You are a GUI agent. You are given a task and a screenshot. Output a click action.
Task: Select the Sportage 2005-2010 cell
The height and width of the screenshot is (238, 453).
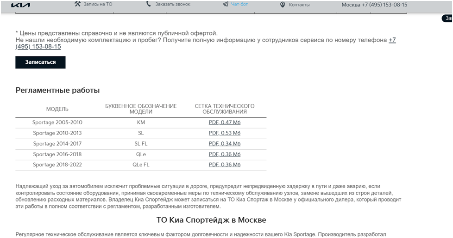[x=57, y=122]
